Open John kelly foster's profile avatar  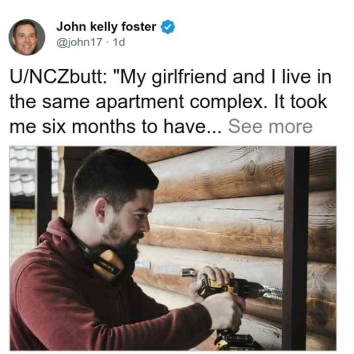27,37
